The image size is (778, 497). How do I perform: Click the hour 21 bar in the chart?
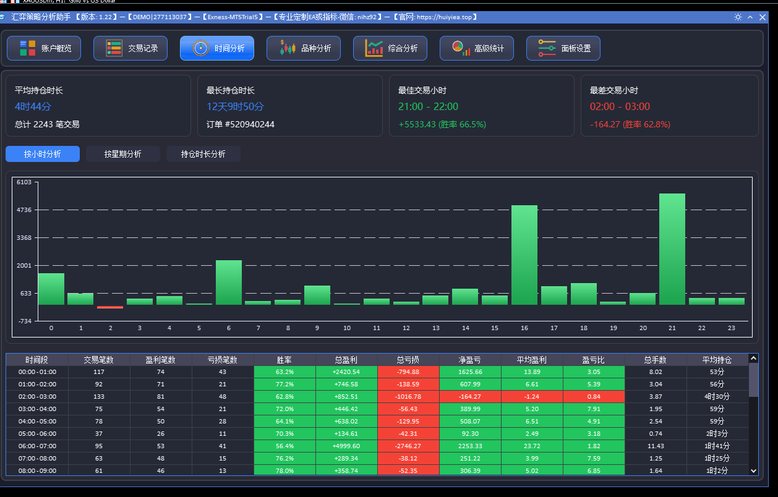coord(672,249)
